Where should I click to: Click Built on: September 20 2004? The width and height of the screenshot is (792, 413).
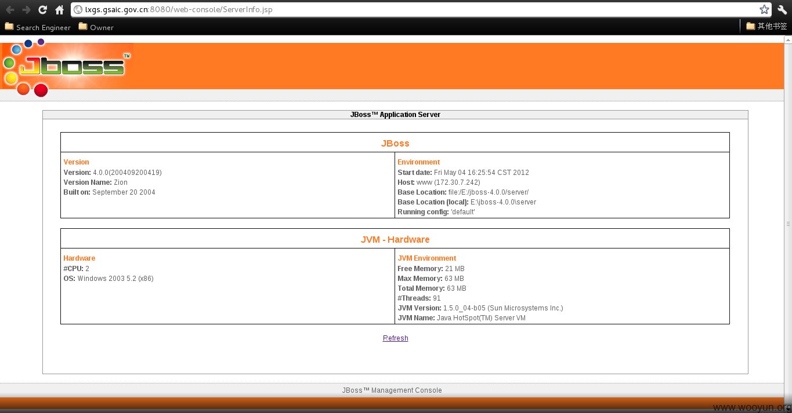point(109,192)
